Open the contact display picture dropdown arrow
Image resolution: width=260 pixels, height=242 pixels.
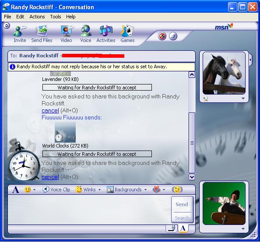(243, 98)
